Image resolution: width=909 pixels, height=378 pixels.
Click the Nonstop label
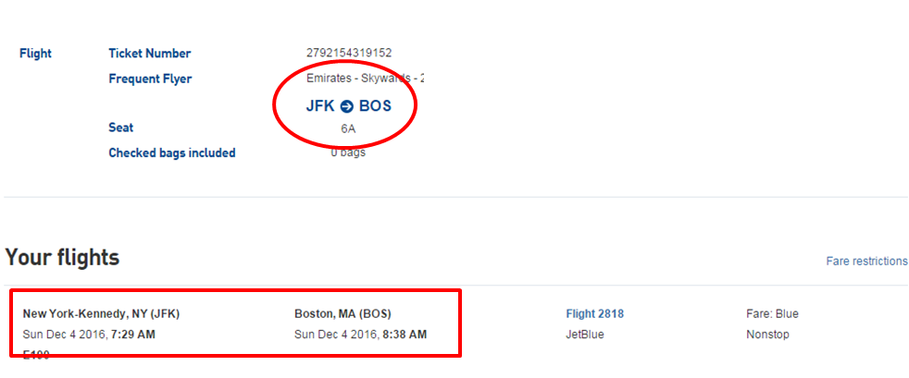[x=767, y=334]
